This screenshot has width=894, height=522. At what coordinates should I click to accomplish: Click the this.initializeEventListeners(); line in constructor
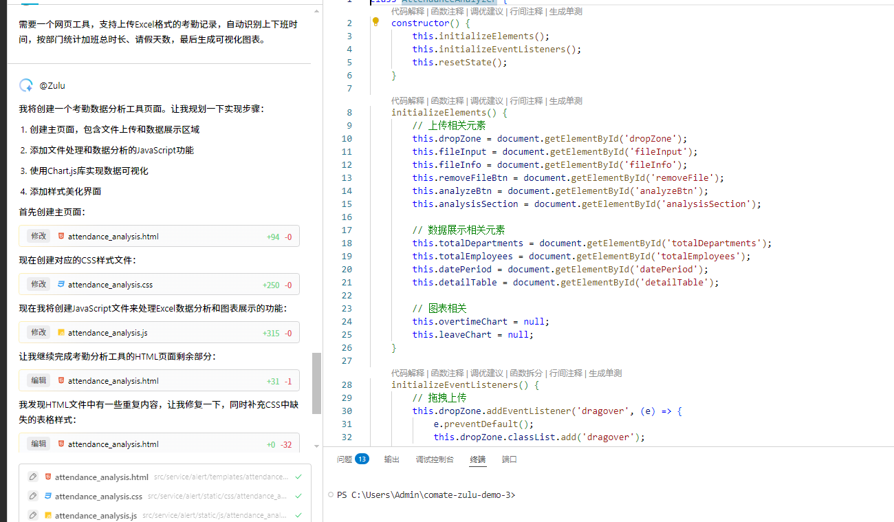point(497,49)
